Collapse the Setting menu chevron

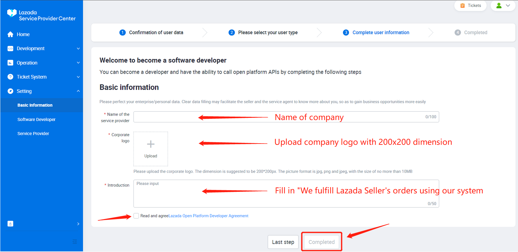[x=78, y=91]
